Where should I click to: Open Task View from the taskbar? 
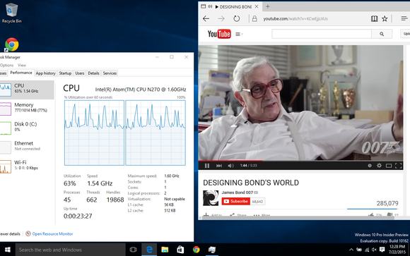(x=134, y=250)
